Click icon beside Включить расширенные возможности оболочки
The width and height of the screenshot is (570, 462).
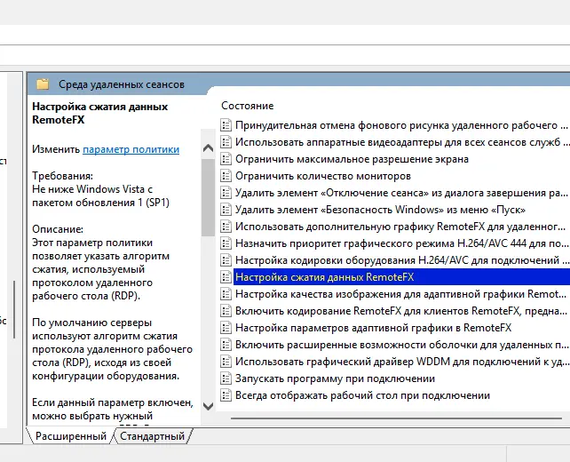point(226,345)
